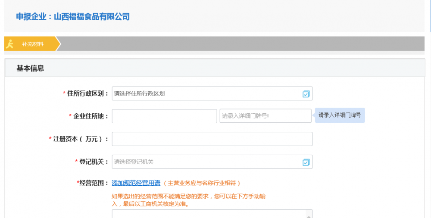The image size is (431, 218).
Task: Click the 住所行政区划 selection field
Action: click(212, 94)
